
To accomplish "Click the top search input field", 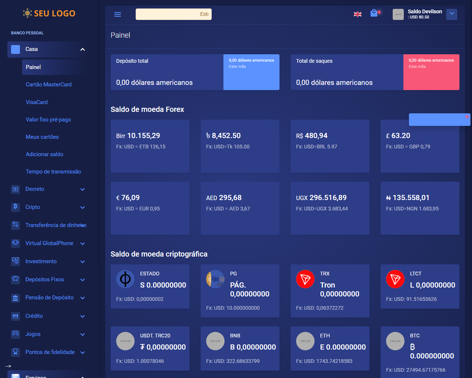I will 173,14.
